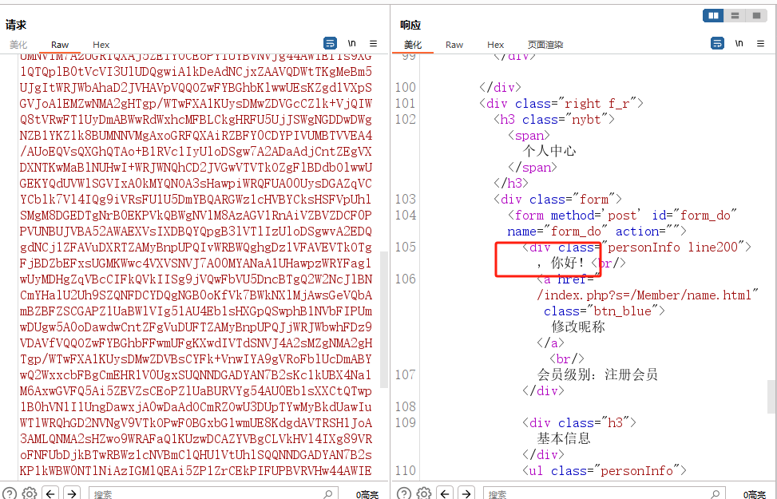
Task: Switch to side-by-side split layout
Action: click(713, 15)
